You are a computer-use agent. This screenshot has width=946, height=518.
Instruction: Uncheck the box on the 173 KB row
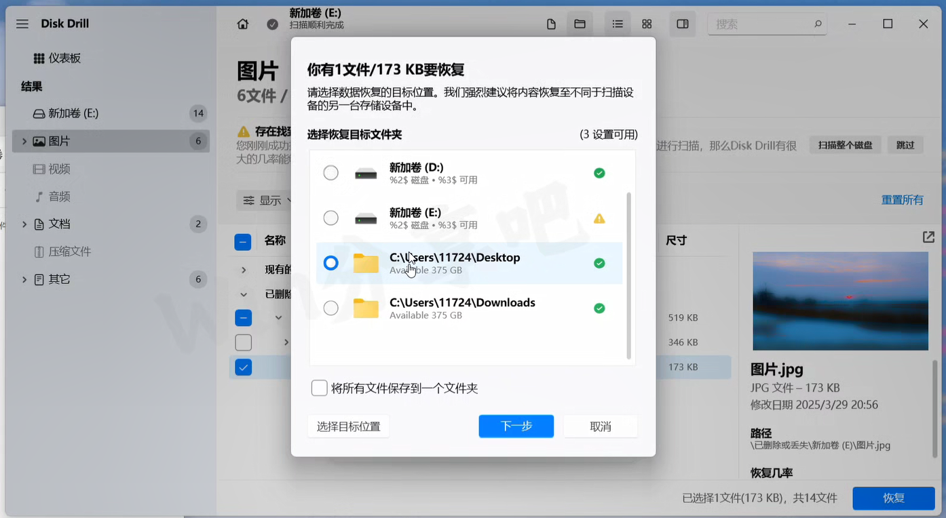click(243, 367)
